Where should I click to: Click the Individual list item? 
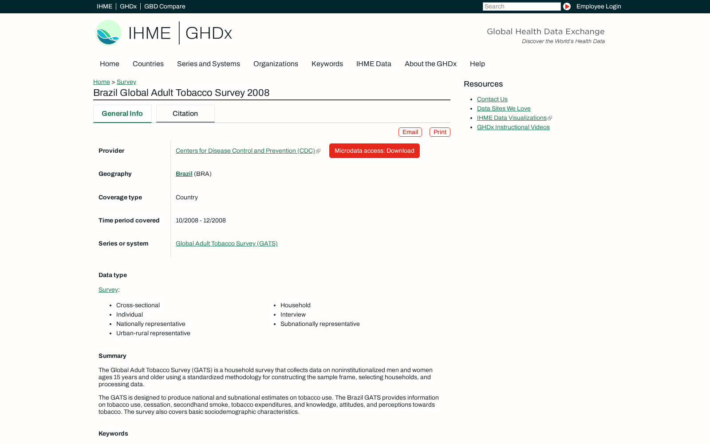pos(130,315)
